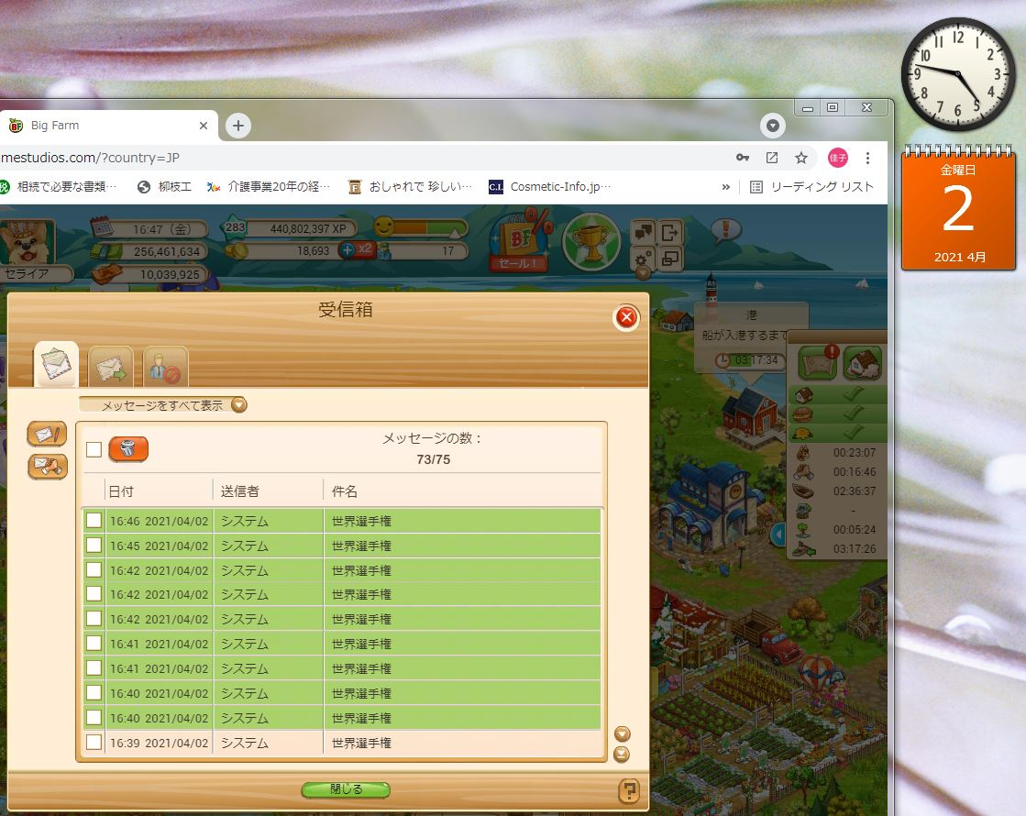Screen dimensions: 1026x816
Task: Switch to the sent messages tab
Action: (x=111, y=367)
